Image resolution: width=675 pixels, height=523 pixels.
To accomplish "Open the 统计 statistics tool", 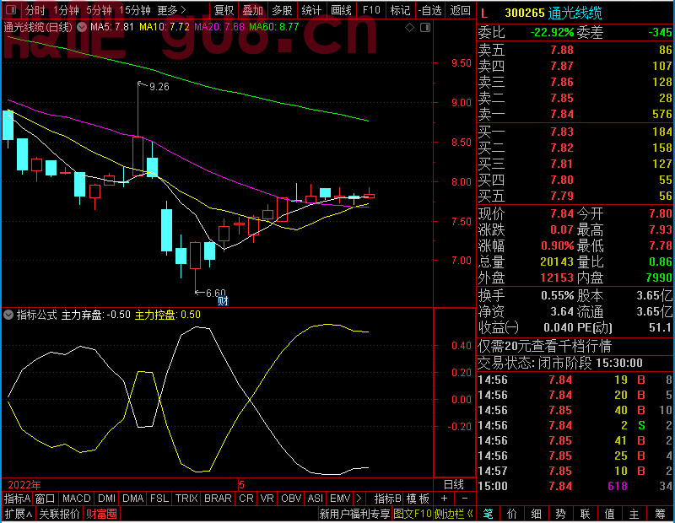I will [311, 10].
